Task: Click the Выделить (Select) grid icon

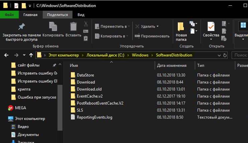Action: (x=243, y=25)
